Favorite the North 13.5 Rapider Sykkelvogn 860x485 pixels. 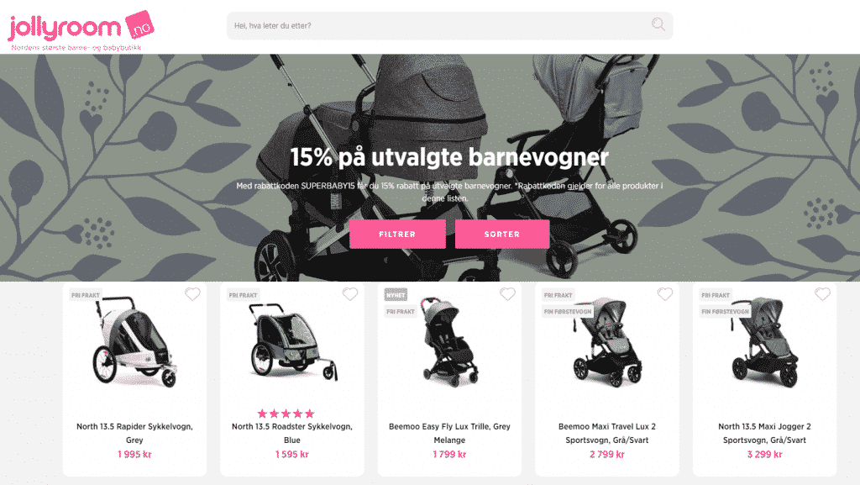tap(192, 294)
